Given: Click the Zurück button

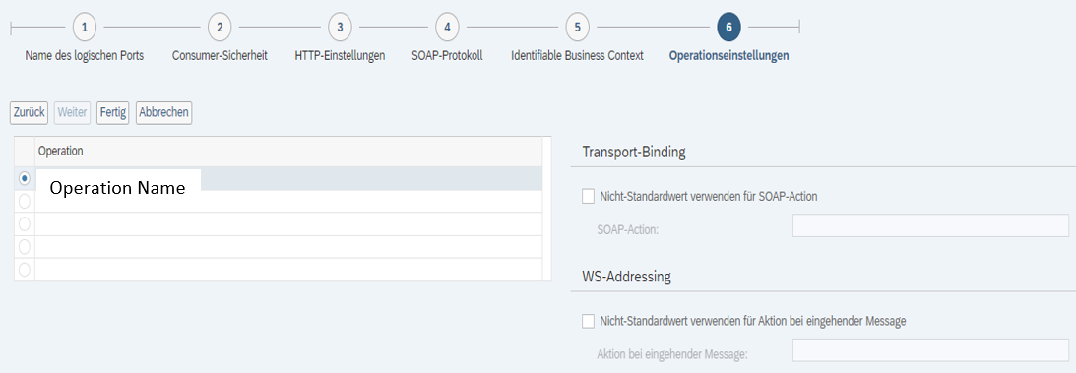Looking at the screenshot, I should click(29, 113).
